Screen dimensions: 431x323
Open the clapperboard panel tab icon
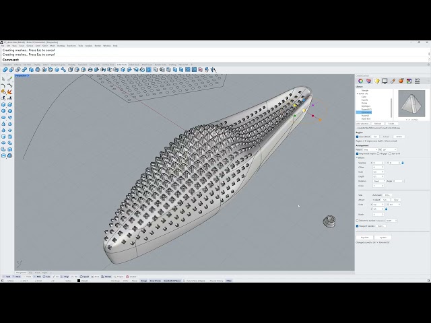[x=418, y=81]
